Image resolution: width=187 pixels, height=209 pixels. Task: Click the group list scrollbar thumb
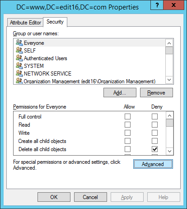[169, 50]
